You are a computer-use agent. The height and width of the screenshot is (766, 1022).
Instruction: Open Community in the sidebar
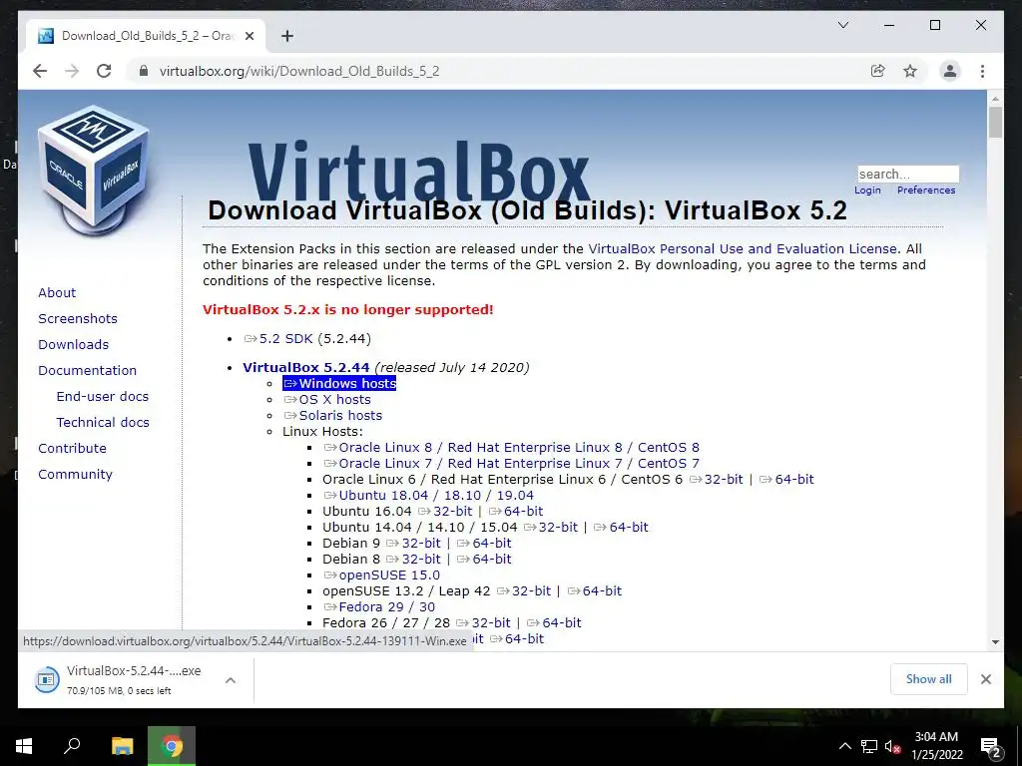tap(75, 474)
